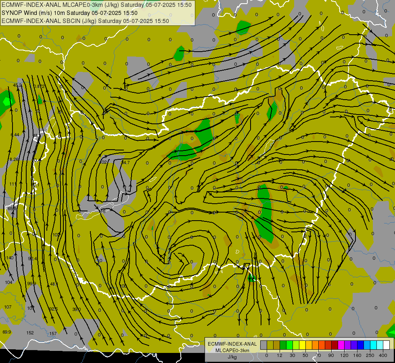Click the 111 value on the map
This screenshot has width=395, height=363.
coord(13,184)
